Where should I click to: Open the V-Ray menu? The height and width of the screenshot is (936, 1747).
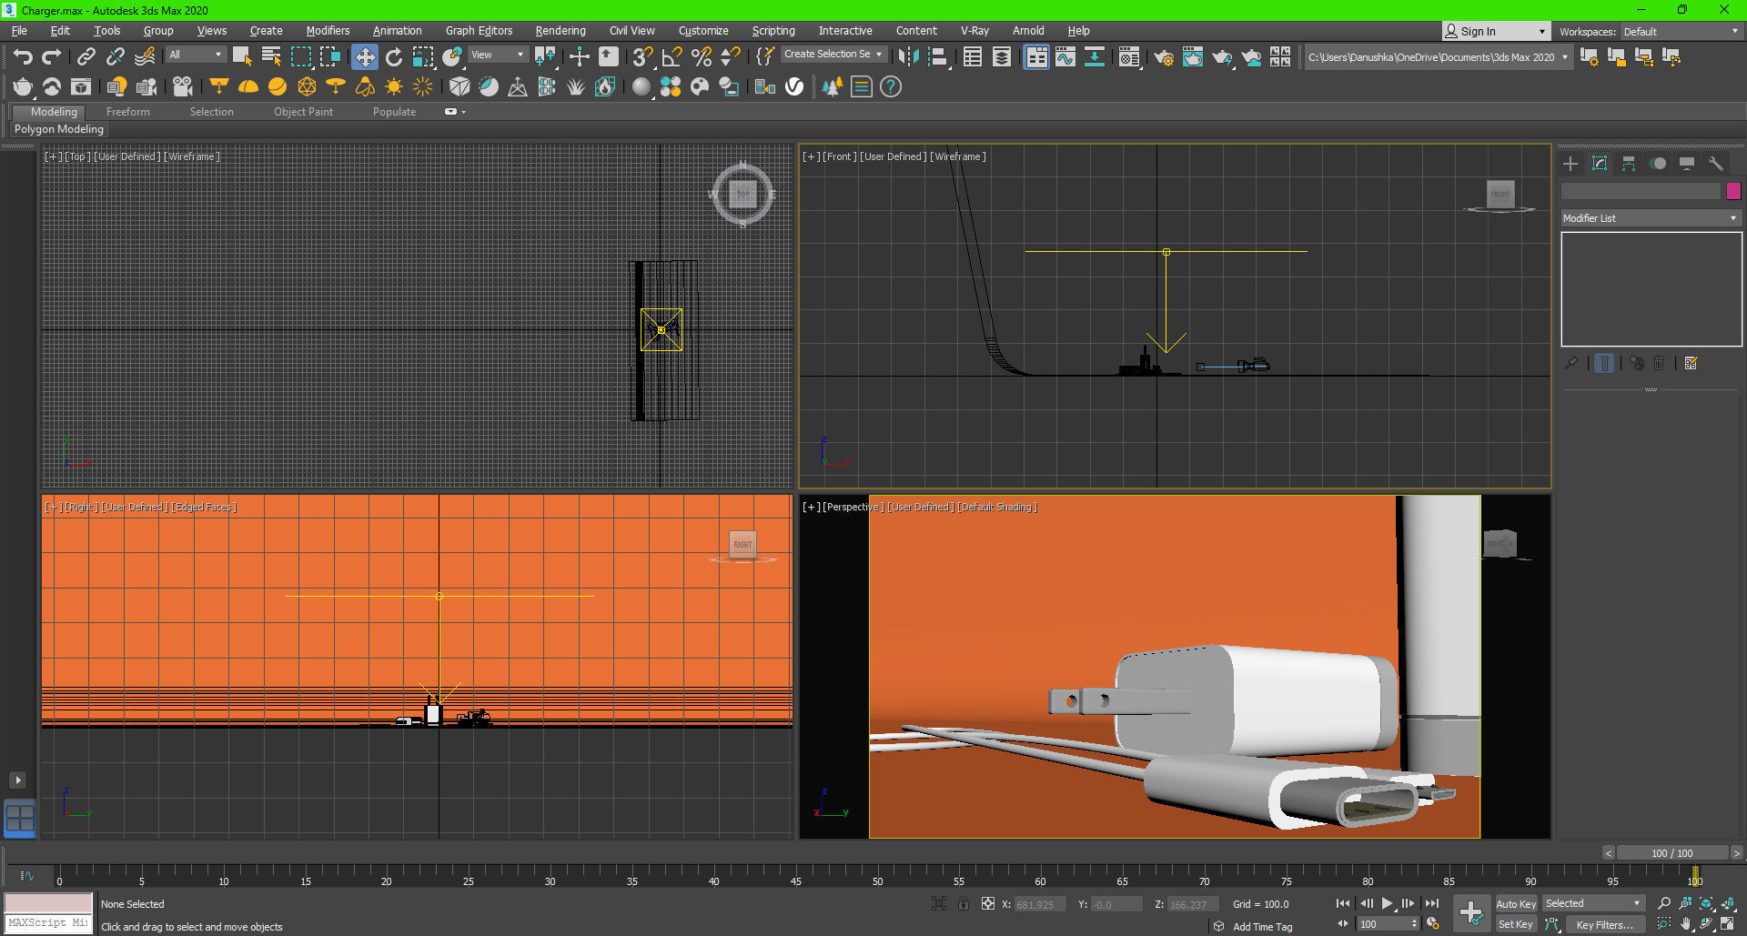pyautogui.click(x=974, y=31)
